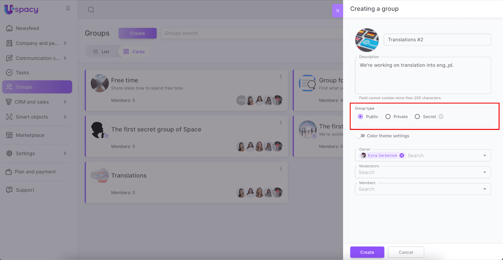Expand the Moderators dropdown
This screenshot has width=503, height=260.
pos(484,172)
